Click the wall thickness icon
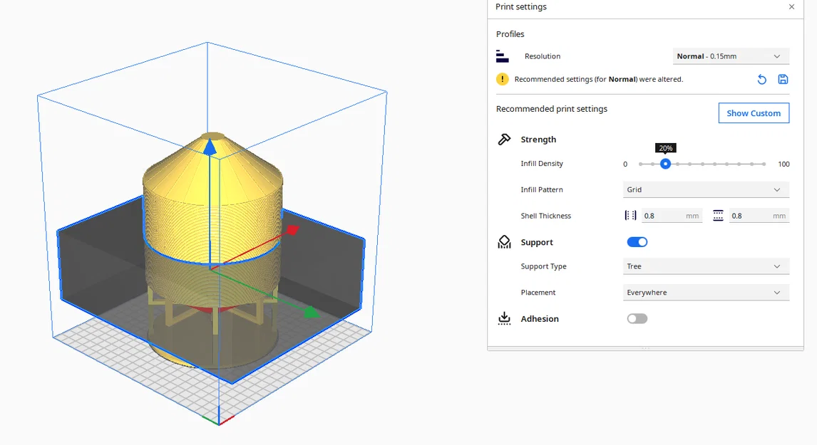This screenshot has width=817, height=445. click(630, 216)
